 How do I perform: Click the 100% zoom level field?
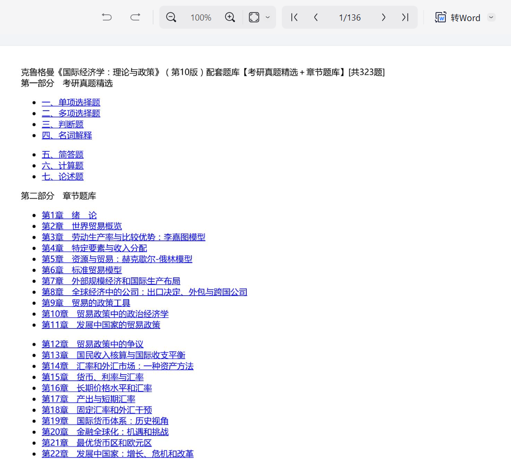tap(200, 18)
